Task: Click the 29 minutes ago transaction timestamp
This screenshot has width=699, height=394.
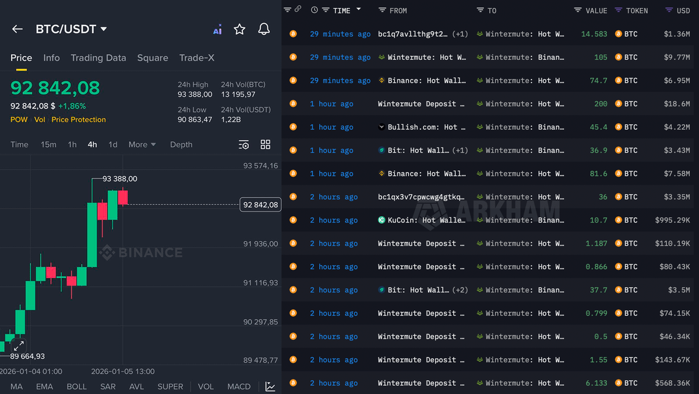Action: point(340,34)
